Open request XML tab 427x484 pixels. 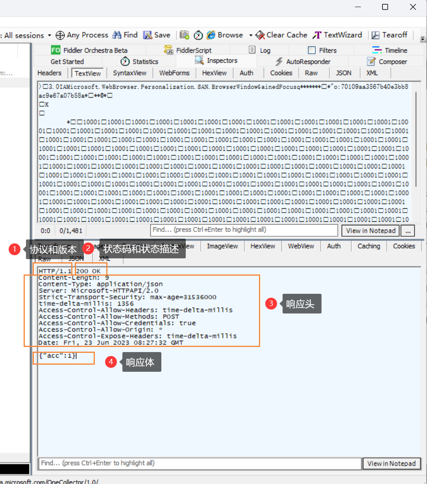372,73
